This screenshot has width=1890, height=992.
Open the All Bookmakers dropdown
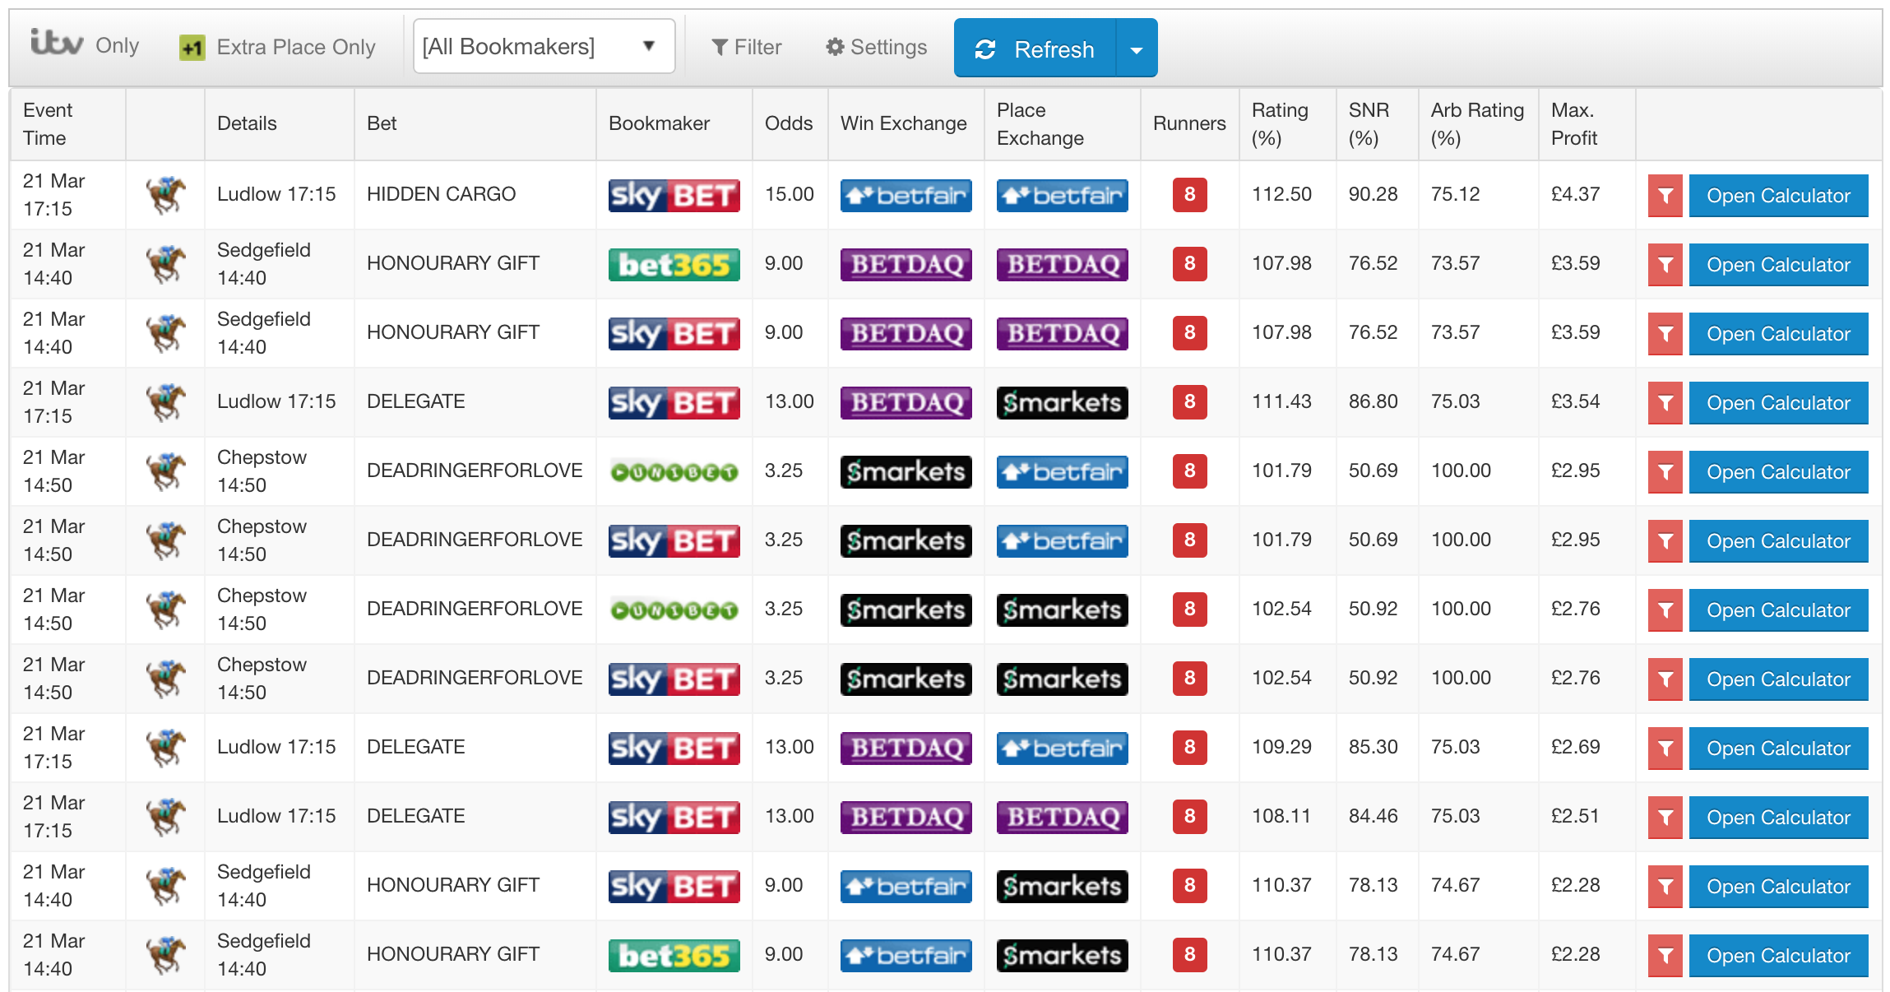(543, 47)
